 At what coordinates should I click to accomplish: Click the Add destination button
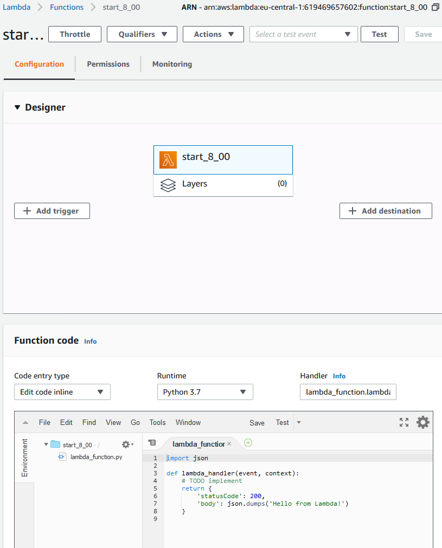tap(386, 211)
